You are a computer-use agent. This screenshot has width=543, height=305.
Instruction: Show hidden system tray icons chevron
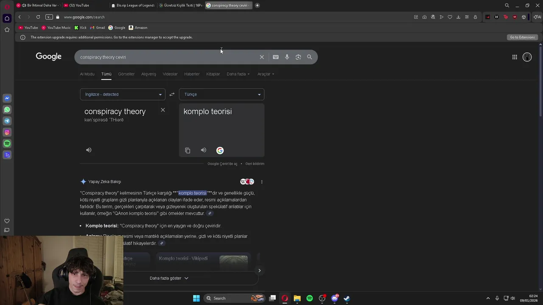coord(488,298)
